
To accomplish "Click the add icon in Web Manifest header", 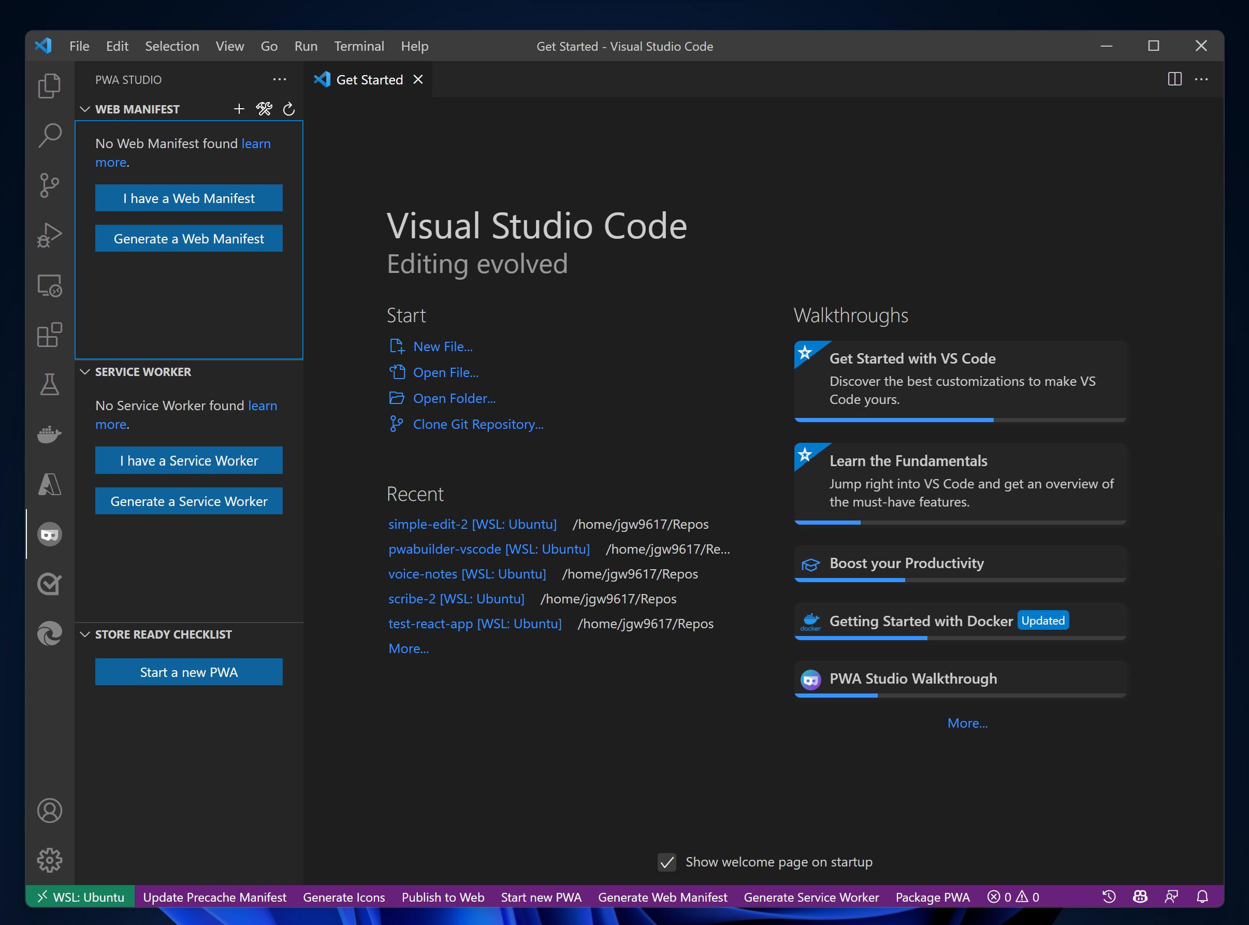I will (239, 109).
